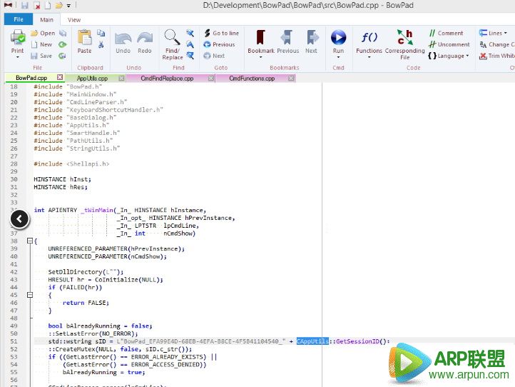Viewport: 515px width, 387px height.
Task: Click Previous in the Goto group
Action: click(219, 44)
